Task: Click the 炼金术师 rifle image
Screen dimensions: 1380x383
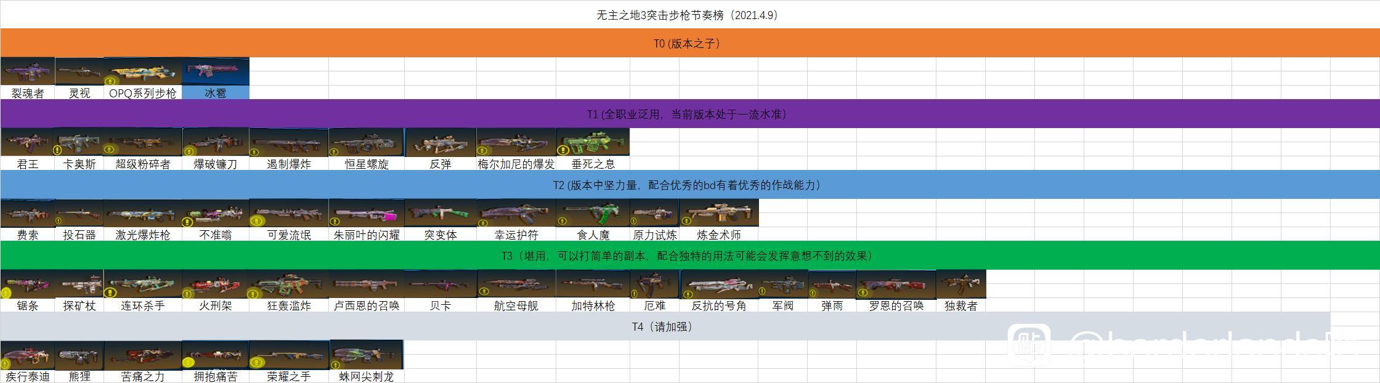Action: [x=719, y=213]
